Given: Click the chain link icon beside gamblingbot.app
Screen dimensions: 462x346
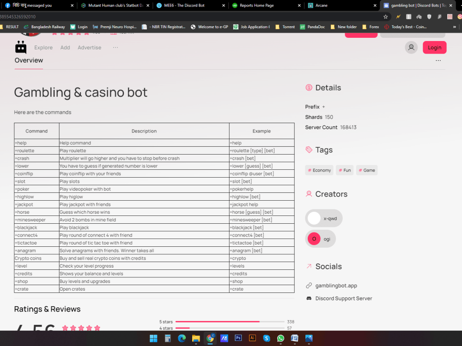Looking at the screenshot, I should click(309, 286).
